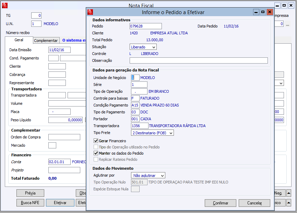
Task: Click the U.N. field in Nota Fiscal window
Action: click(x=36, y=24)
